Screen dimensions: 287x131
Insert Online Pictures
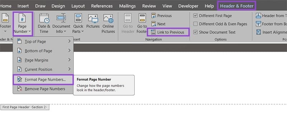(108, 23)
